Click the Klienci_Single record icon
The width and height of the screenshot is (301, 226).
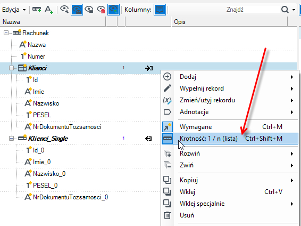click(x=22, y=138)
